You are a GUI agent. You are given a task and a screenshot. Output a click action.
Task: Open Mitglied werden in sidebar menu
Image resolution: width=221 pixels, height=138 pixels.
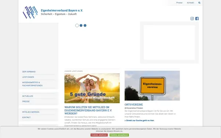(x=31, y=112)
